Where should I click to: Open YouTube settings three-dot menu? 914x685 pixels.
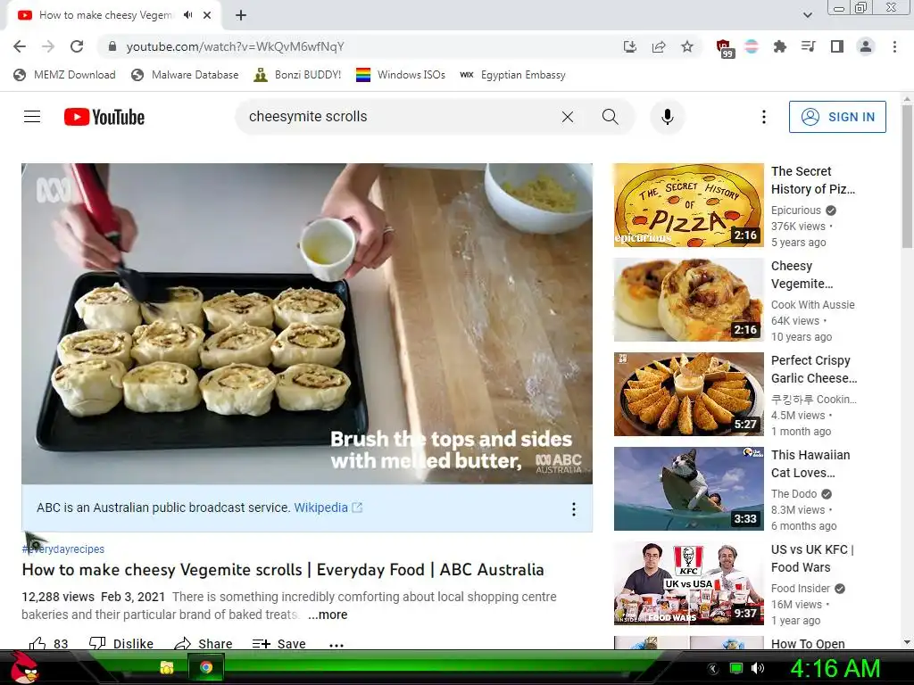(764, 117)
